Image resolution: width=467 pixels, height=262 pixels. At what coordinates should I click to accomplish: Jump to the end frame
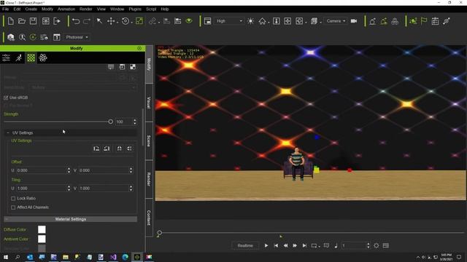[304, 246]
